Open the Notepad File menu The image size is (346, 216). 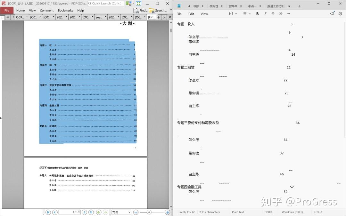pyautogui.click(x=179, y=14)
